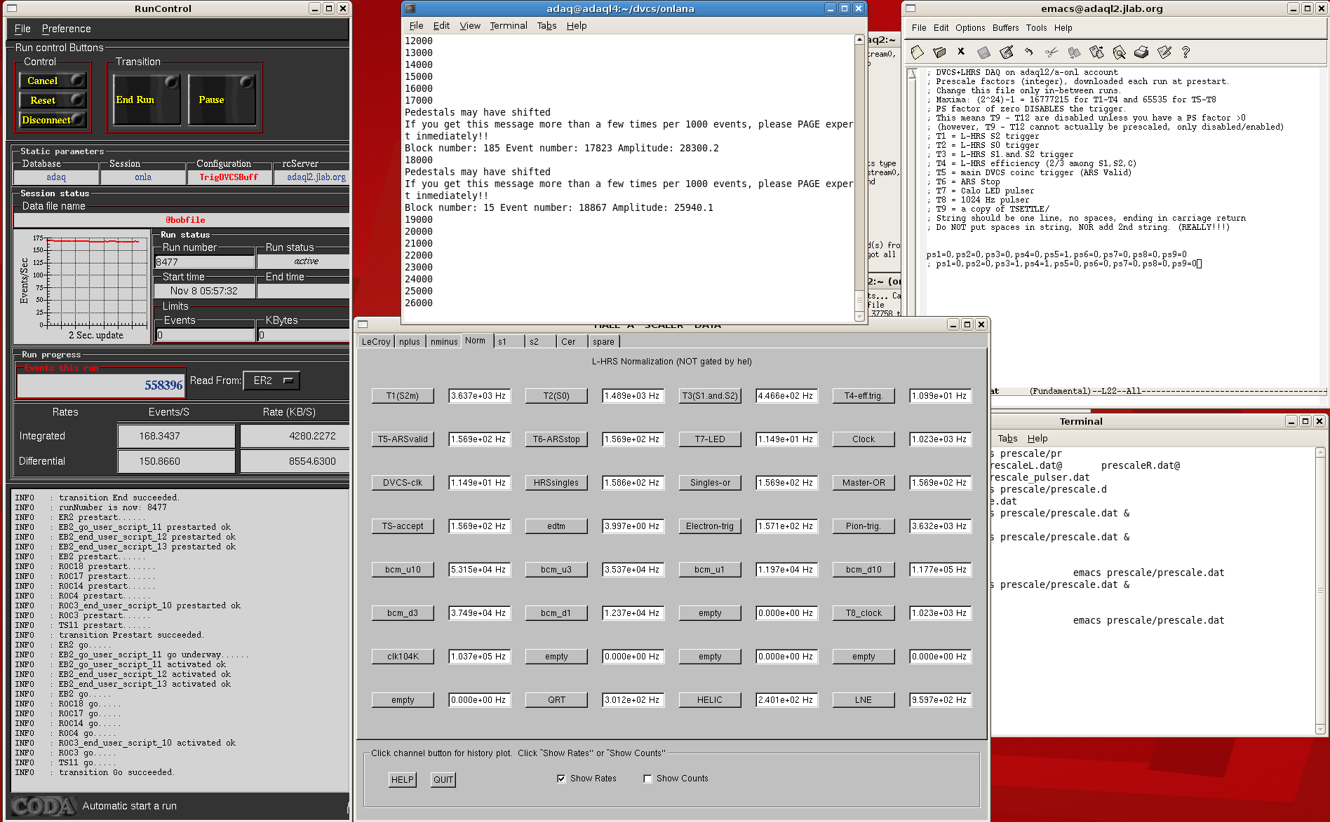Click the T8_clock channel button
Image resolution: width=1330 pixels, height=822 pixels.
[864, 613]
